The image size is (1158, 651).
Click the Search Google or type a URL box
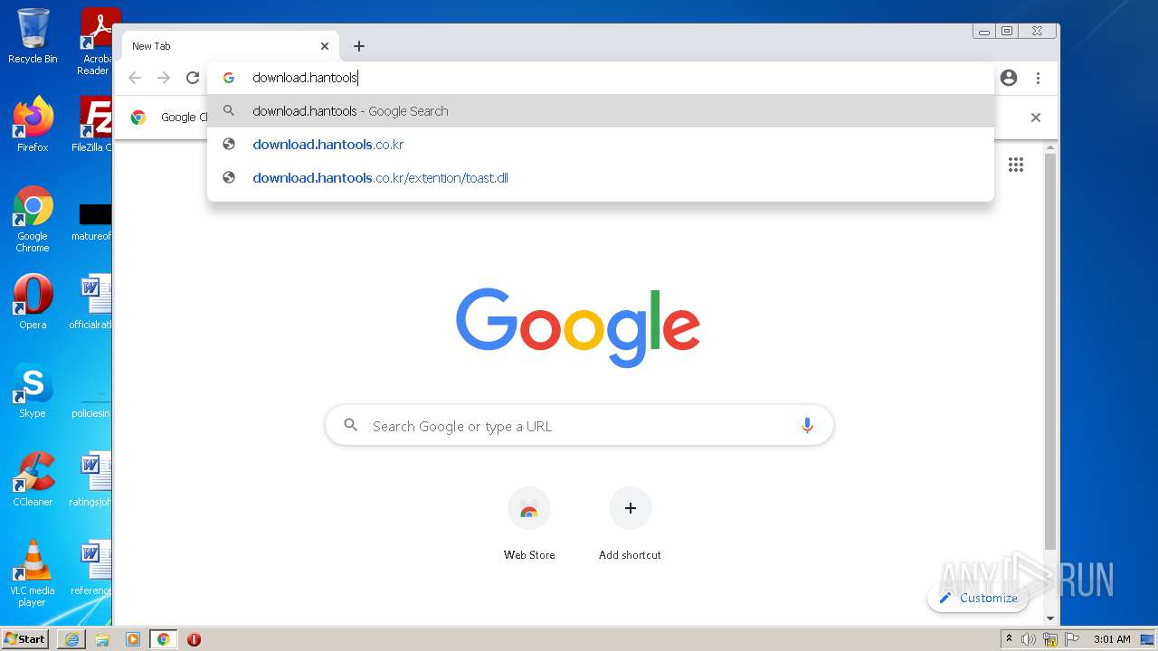(x=579, y=426)
